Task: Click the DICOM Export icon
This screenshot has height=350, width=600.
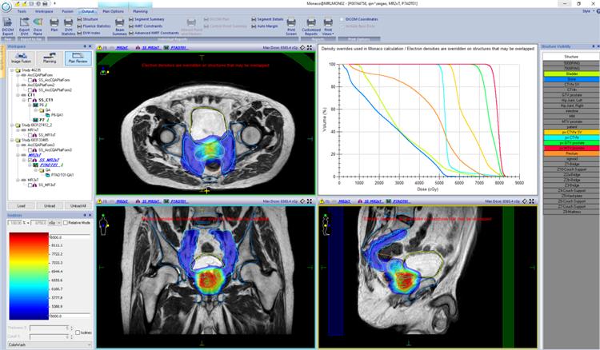Action: (x=8, y=26)
